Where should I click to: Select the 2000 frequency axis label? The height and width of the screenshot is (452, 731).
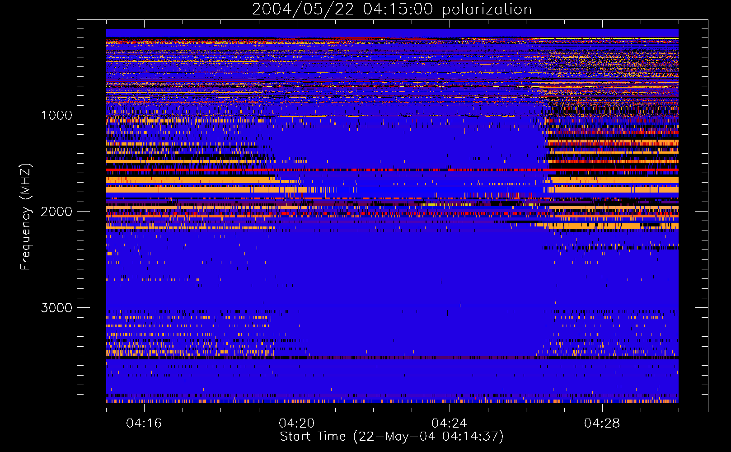tap(56, 212)
